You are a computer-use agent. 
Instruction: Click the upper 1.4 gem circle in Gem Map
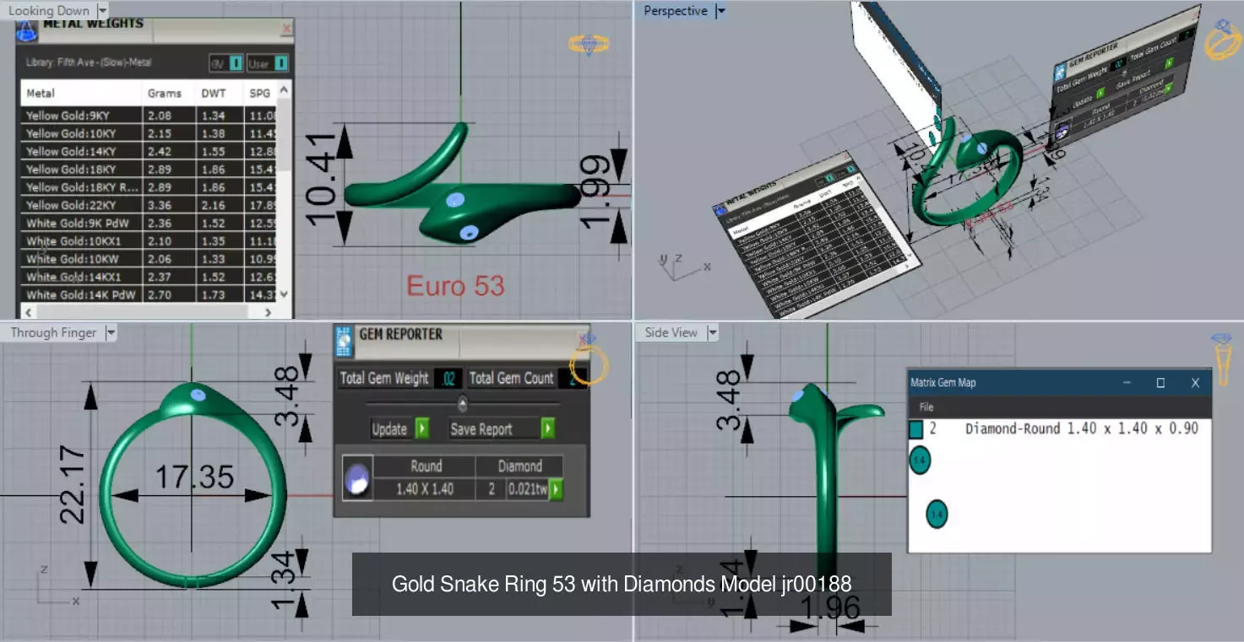[x=920, y=461]
